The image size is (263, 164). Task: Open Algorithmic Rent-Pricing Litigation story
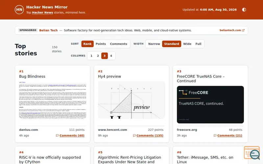pos(130,159)
